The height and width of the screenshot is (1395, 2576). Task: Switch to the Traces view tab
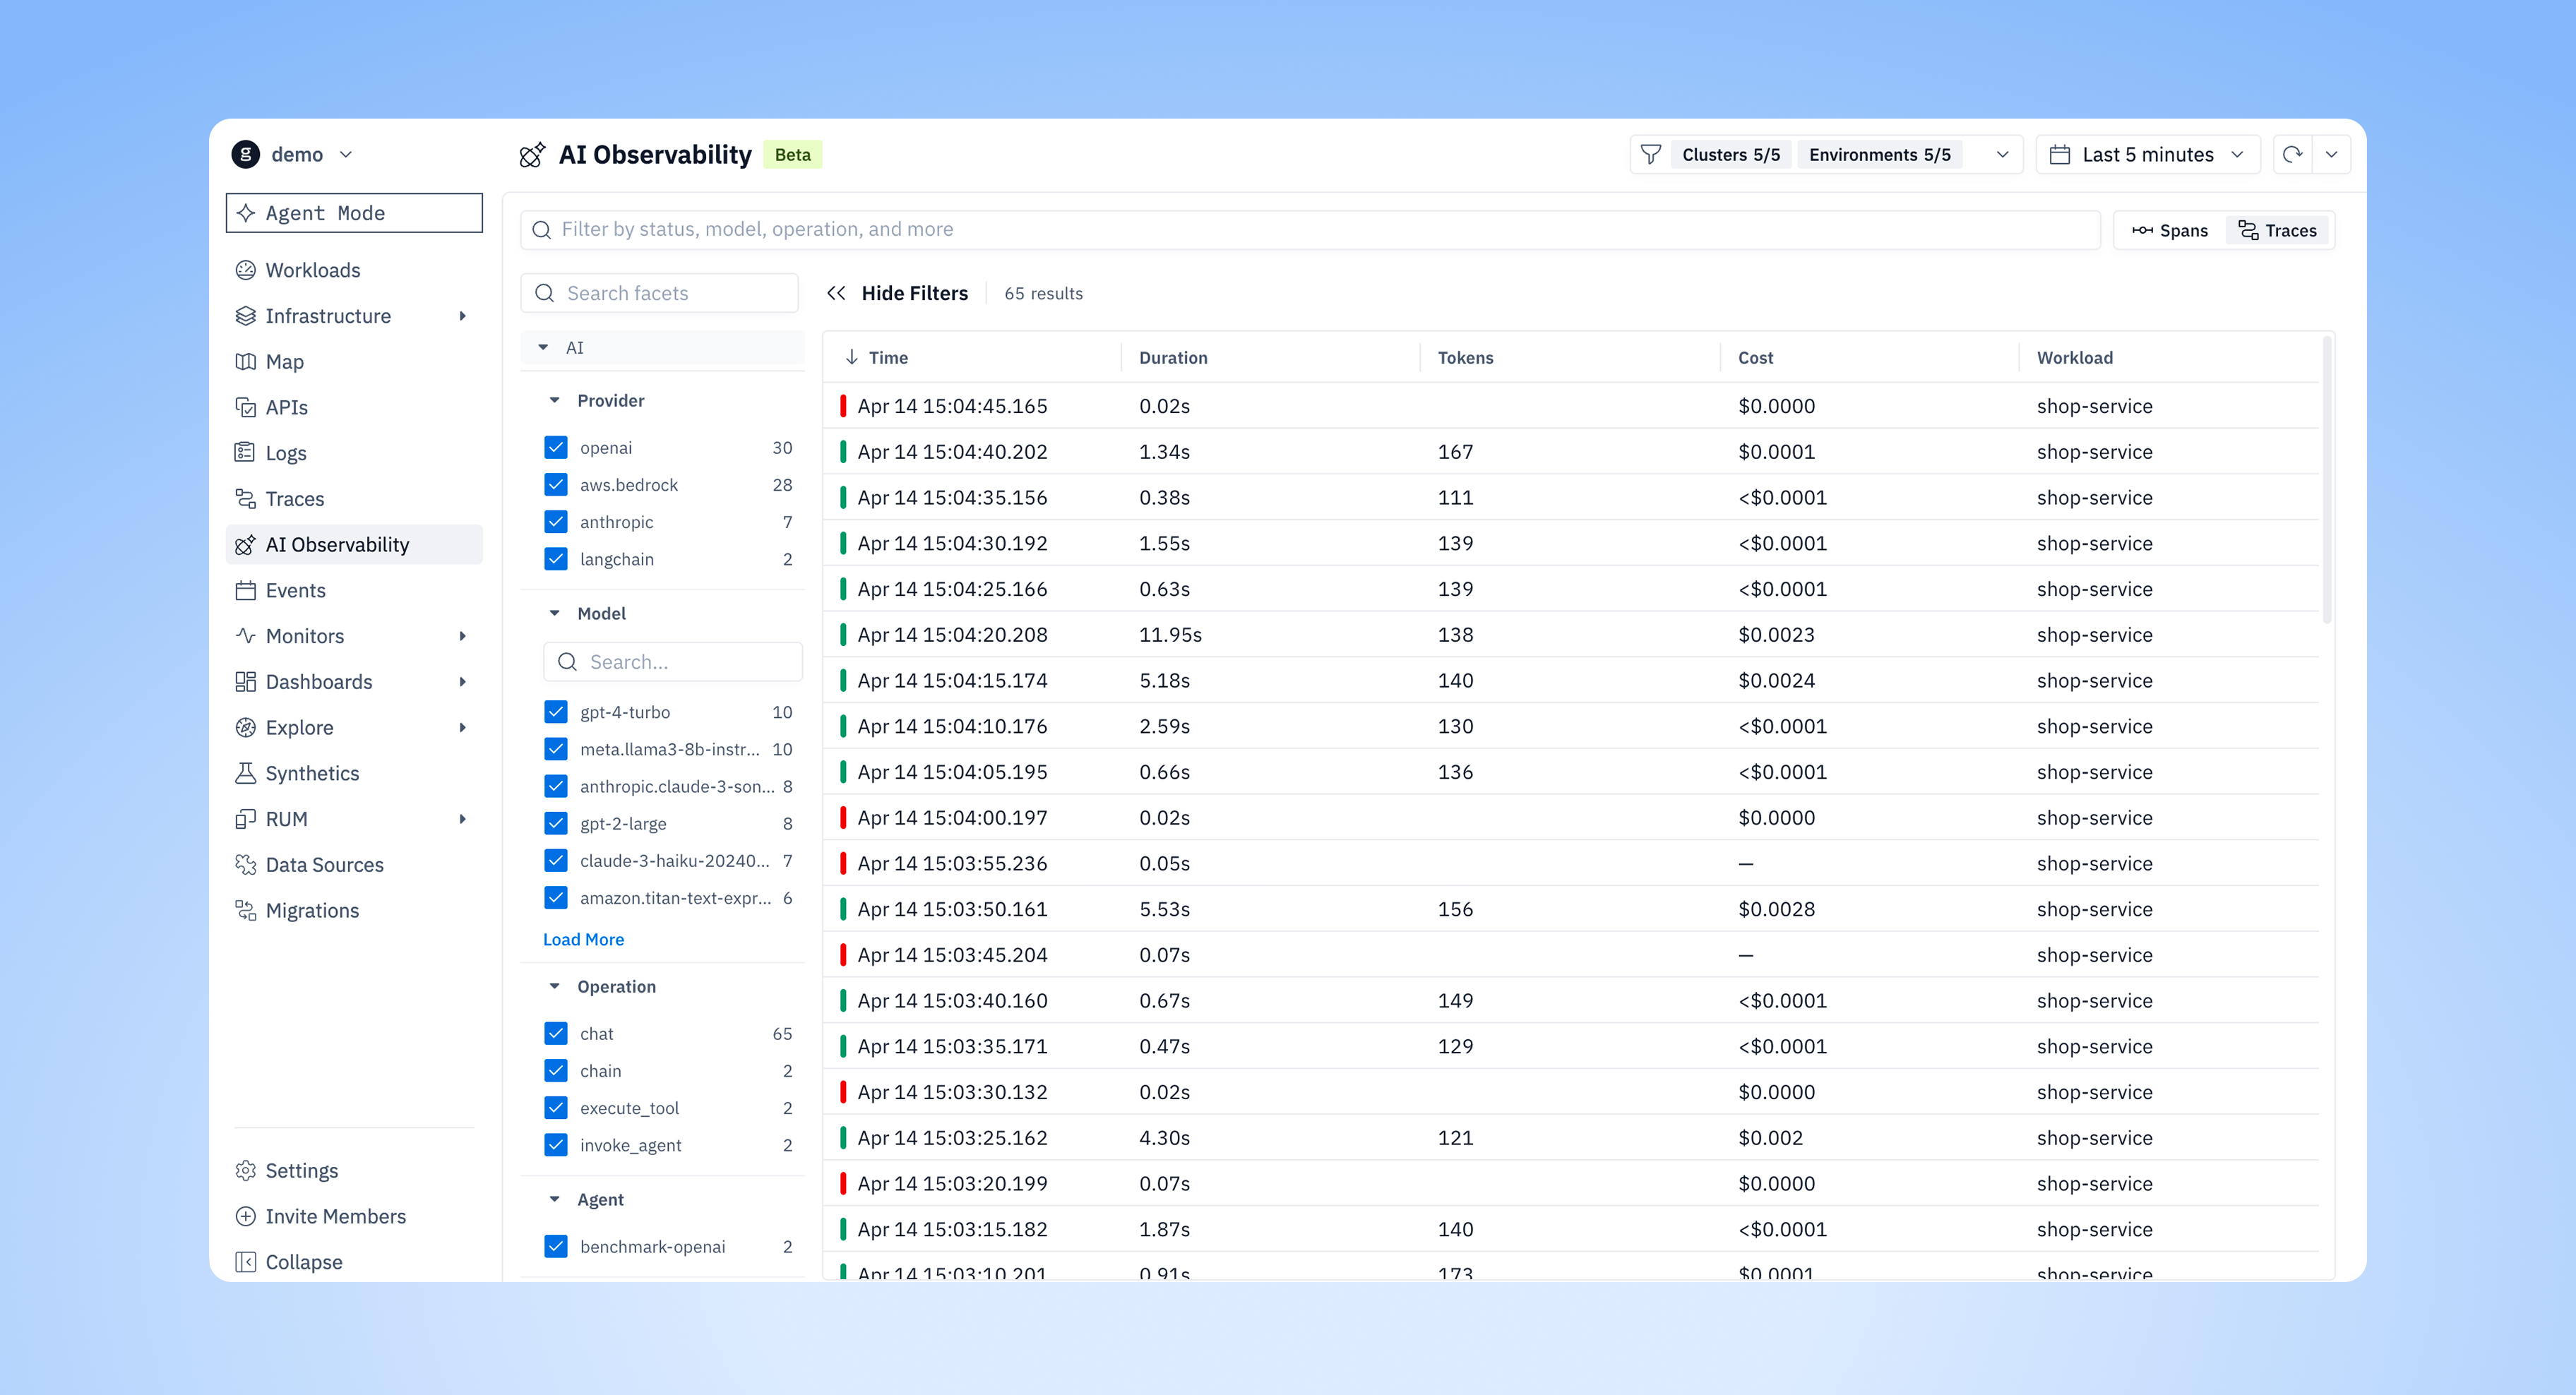tap(2277, 230)
